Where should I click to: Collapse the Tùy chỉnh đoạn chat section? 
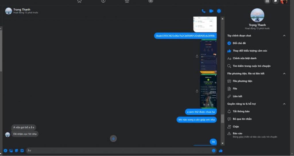284,36
